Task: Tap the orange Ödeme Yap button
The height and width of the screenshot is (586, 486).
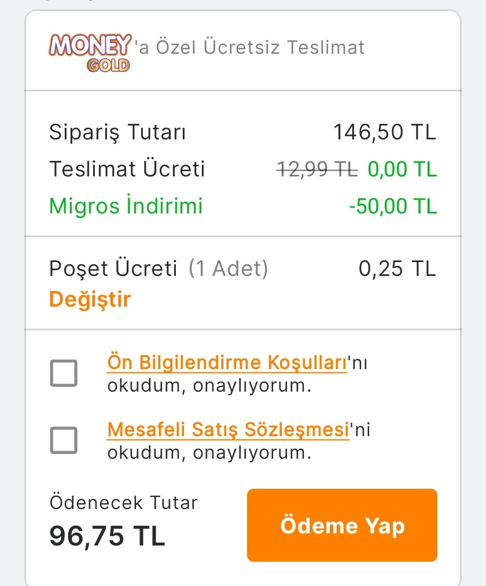Action: 342,525
